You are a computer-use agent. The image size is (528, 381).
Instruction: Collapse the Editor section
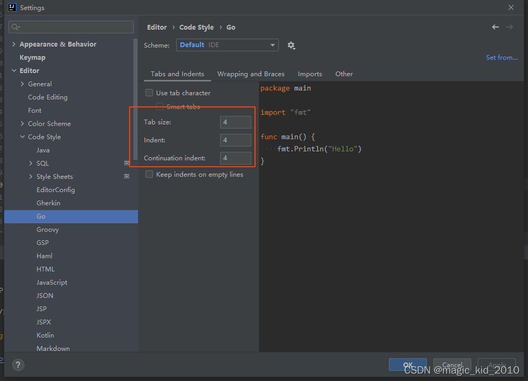point(14,70)
